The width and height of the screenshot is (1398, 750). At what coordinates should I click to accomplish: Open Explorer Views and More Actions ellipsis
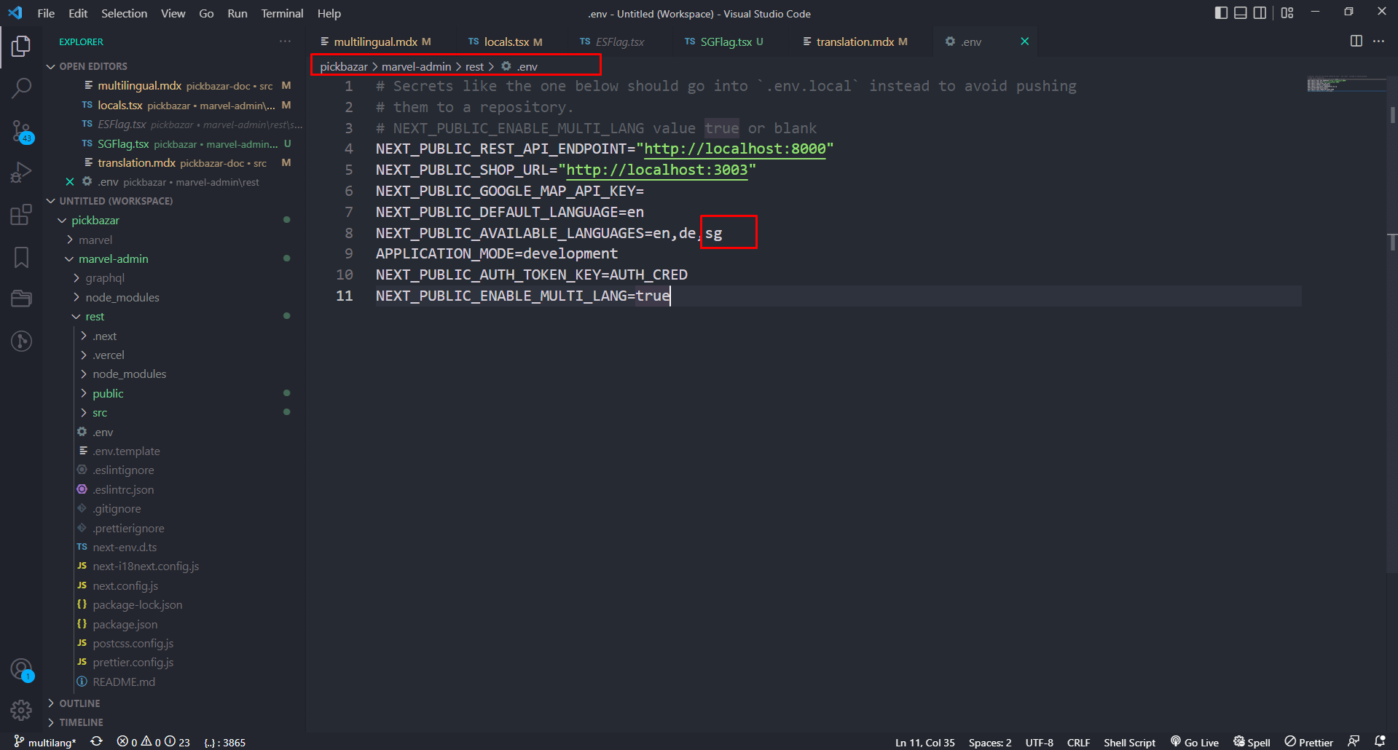pos(285,42)
